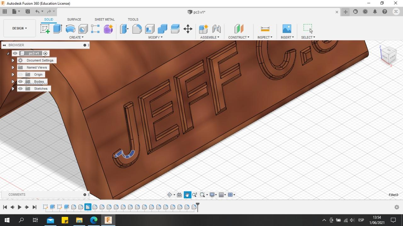
Task: Open the Measure tool
Action: (x=265, y=29)
